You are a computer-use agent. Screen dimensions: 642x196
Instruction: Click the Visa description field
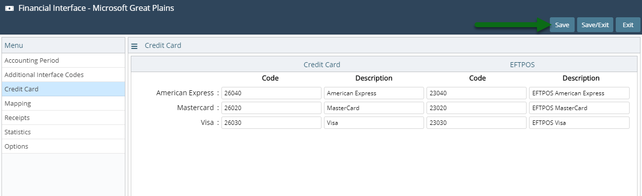pyautogui.click(x=374, y=123)
